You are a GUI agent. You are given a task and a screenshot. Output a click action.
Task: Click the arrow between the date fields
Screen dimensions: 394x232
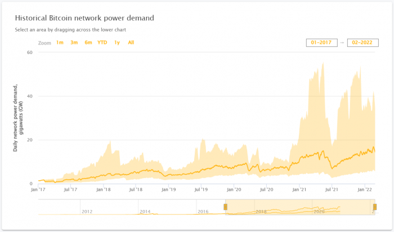click(342, 43)
